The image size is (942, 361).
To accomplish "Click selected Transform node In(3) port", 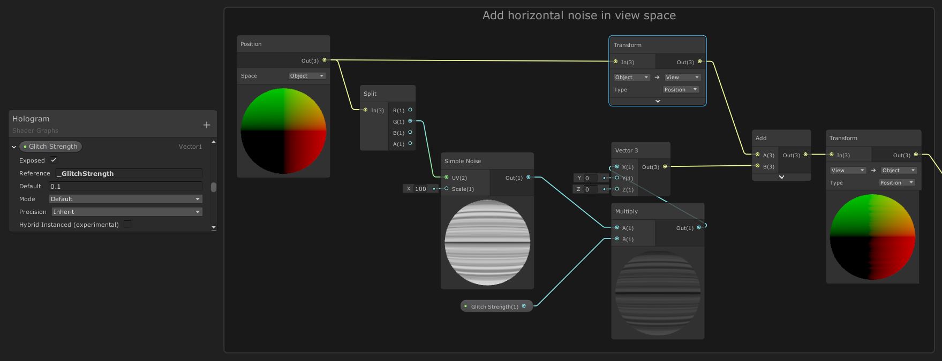I will [615, 62].
